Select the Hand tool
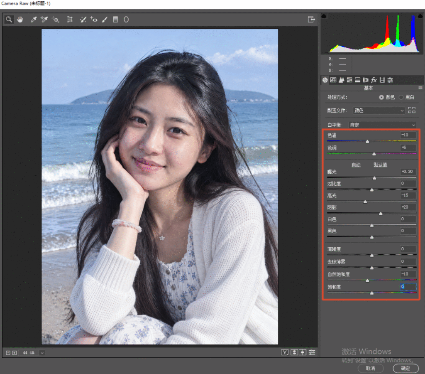The height and width of the screenshot is (374, 425). (20, 20)
